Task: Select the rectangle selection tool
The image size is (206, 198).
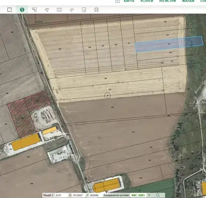Action: point(9,10)
